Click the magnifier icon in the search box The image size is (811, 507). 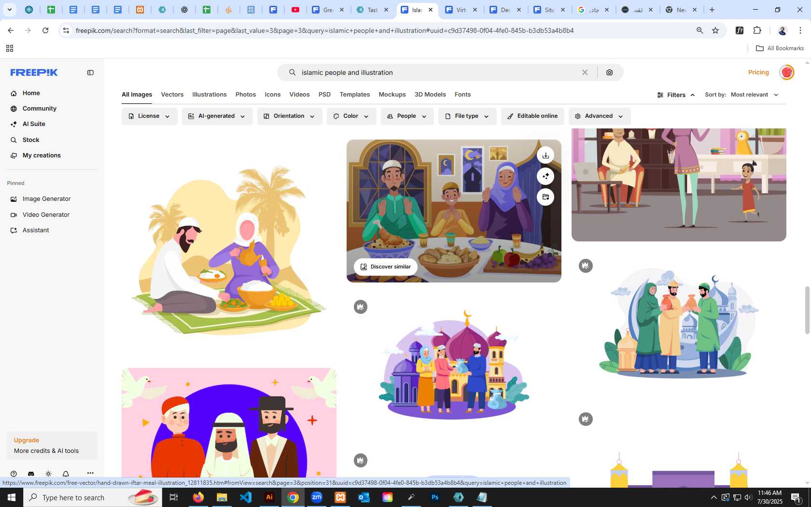pyautogui.click(x=292, y=72)
